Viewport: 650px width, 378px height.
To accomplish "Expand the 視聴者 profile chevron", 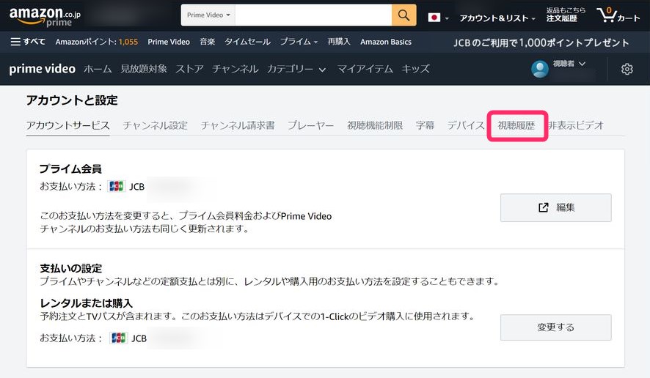I will pyautogui.click(x=582, y=64).
